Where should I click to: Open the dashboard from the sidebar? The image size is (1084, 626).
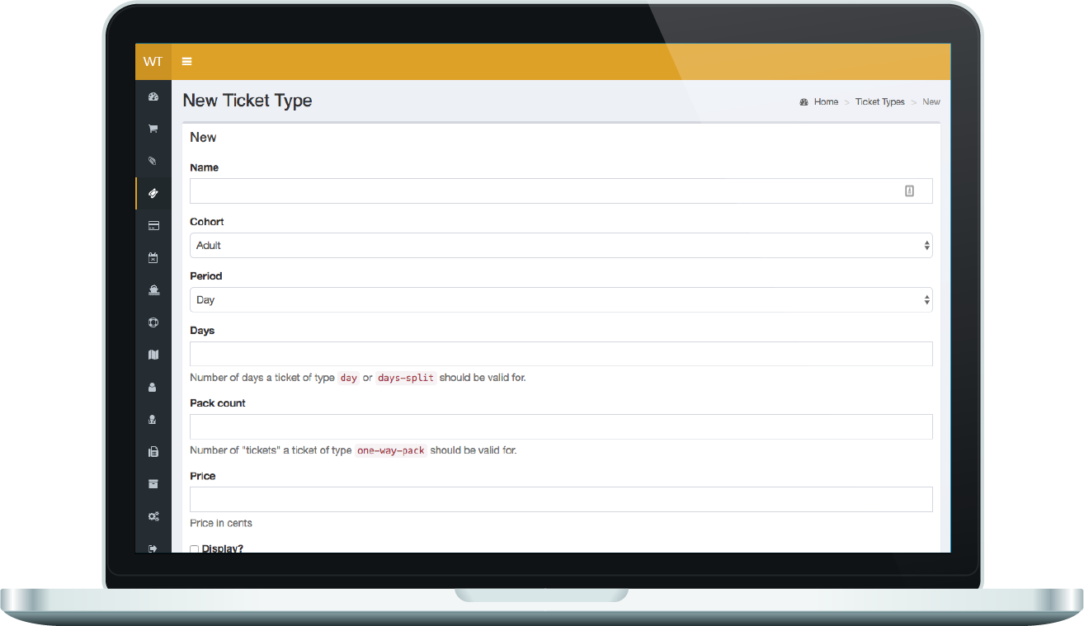153,96
